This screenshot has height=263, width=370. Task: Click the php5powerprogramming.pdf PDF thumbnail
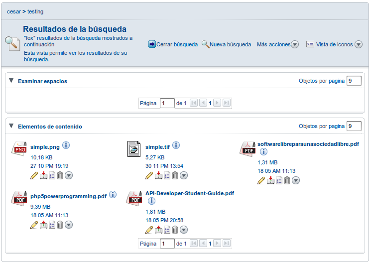(x=19, y=198)
